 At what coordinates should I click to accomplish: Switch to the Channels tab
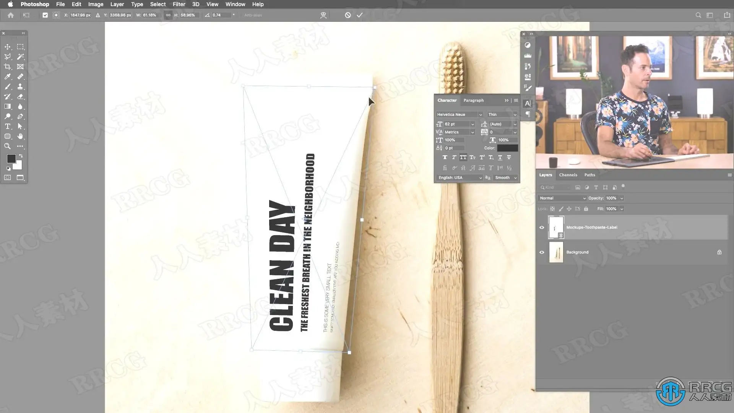pyautogui.click(x=568, y=175)
